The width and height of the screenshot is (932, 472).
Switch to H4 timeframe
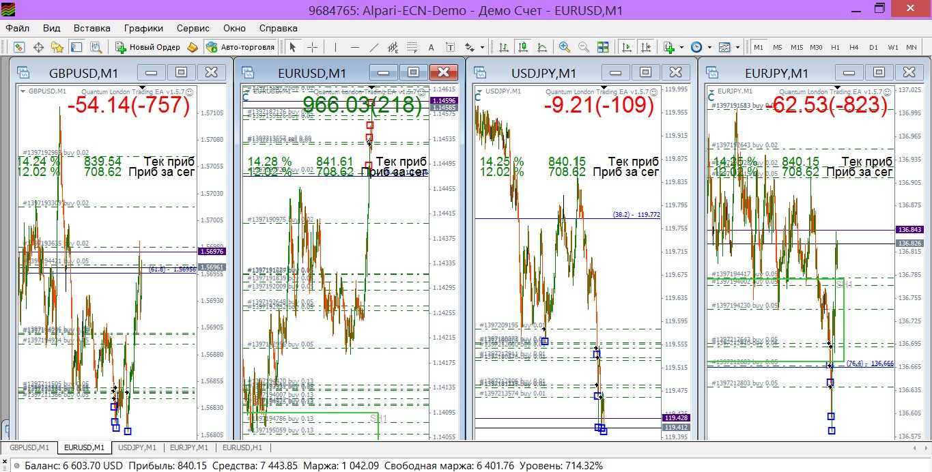[x=854, y=47]
